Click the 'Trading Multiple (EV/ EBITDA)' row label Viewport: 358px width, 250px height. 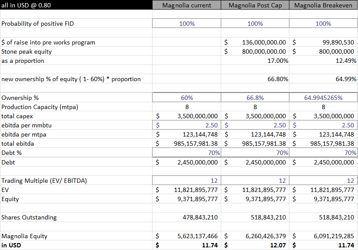pyautogui.click(x=44, y=181)
